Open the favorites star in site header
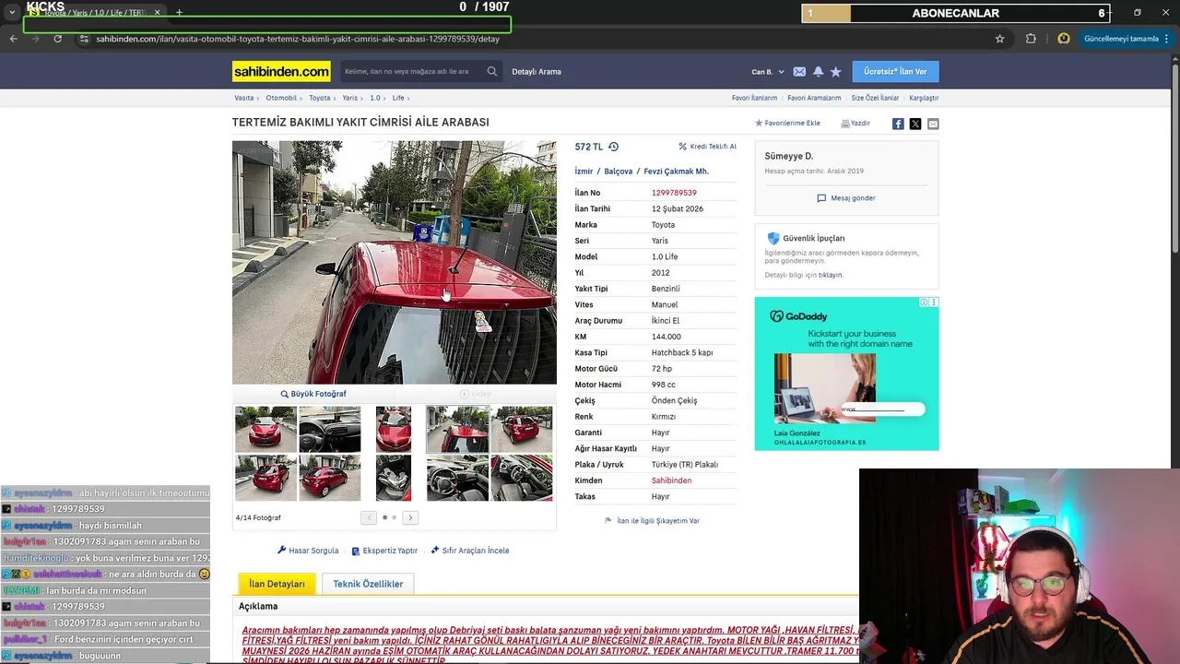 pyautogui.click(x=835, y=71)
